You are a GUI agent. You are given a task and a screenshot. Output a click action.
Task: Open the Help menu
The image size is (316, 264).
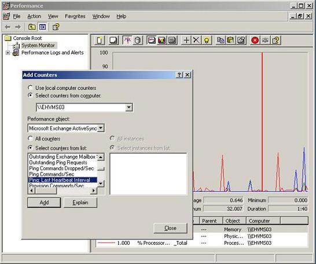point(122,16)
